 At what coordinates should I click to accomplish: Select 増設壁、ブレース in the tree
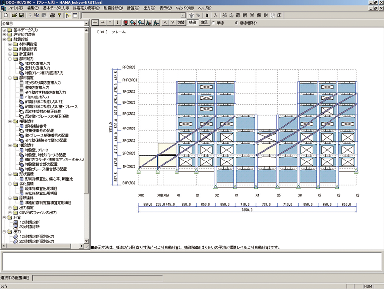(x=36, y=150)
